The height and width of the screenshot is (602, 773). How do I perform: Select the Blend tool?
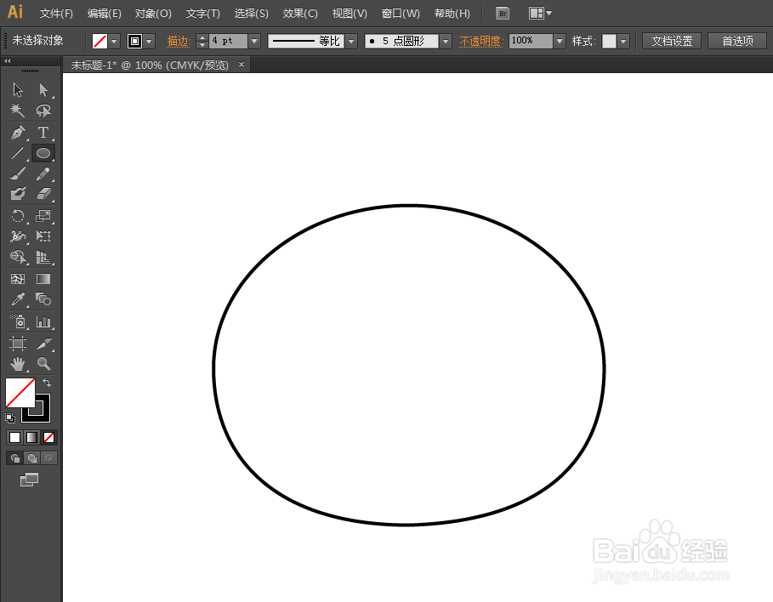click(x=43, y=299)
